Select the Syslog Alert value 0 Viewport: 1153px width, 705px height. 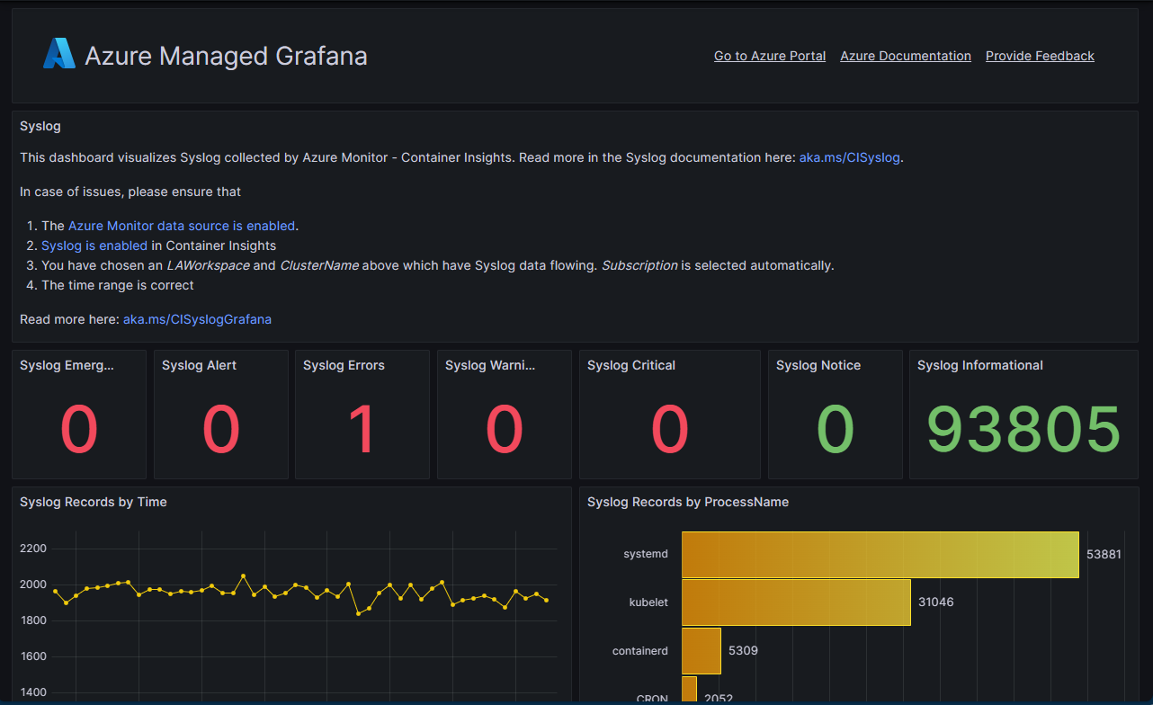(x=221, y=430)
